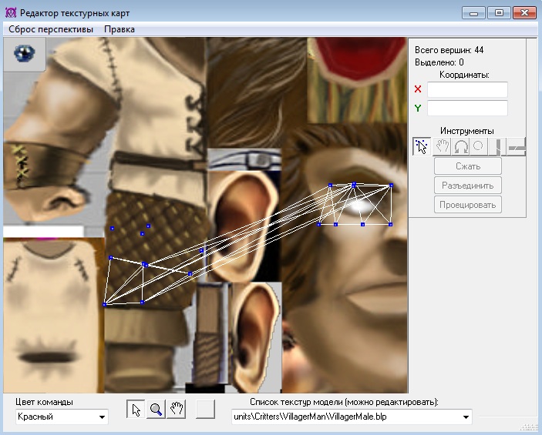Click the 'Цвет команды' label

(44, 402)
